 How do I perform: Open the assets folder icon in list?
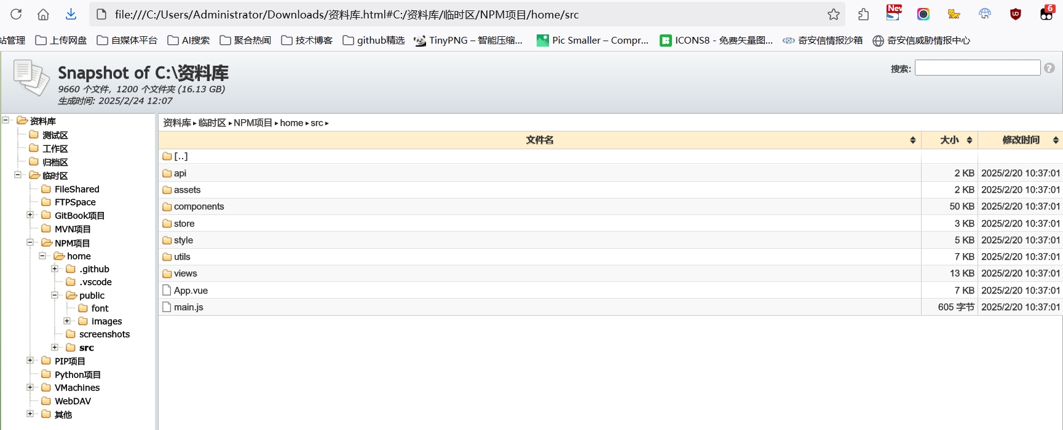pos(167,190)
